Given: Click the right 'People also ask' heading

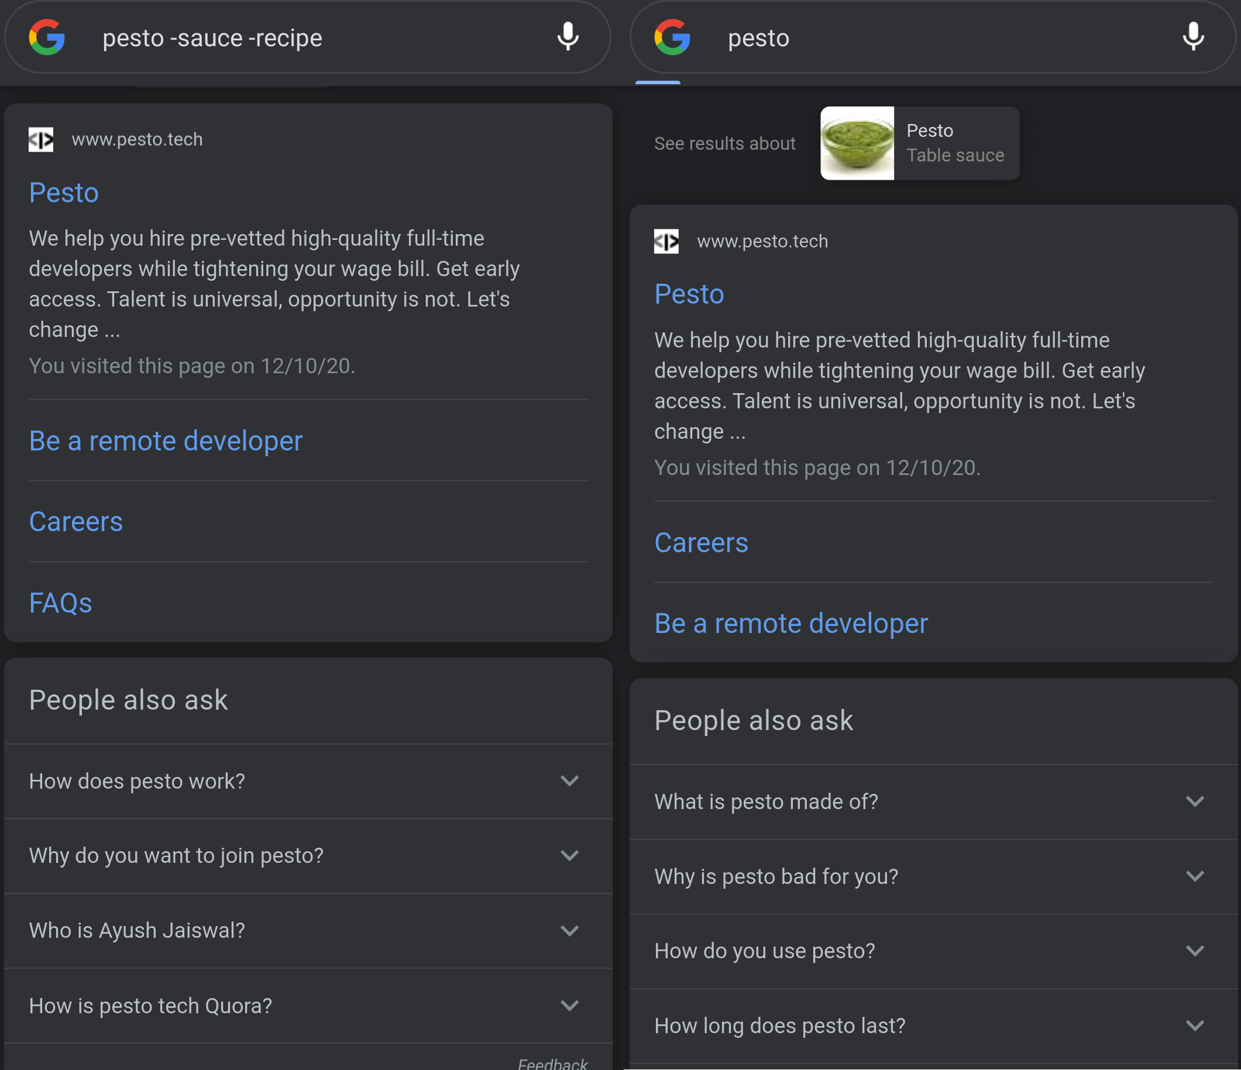Looking at the screenshot, I should (x=754, y=720).
